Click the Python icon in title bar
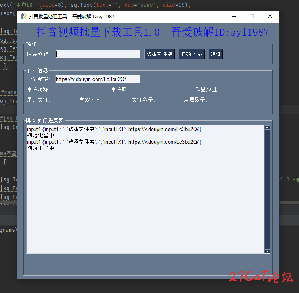This screenshot has width=299, height=293. pyautogui.click(x=24, y=16)
